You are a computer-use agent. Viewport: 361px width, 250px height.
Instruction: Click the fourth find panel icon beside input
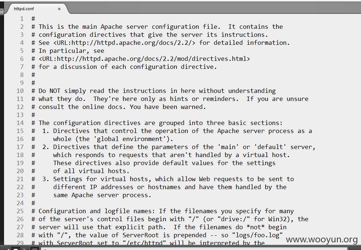click(x=34, y=249)
